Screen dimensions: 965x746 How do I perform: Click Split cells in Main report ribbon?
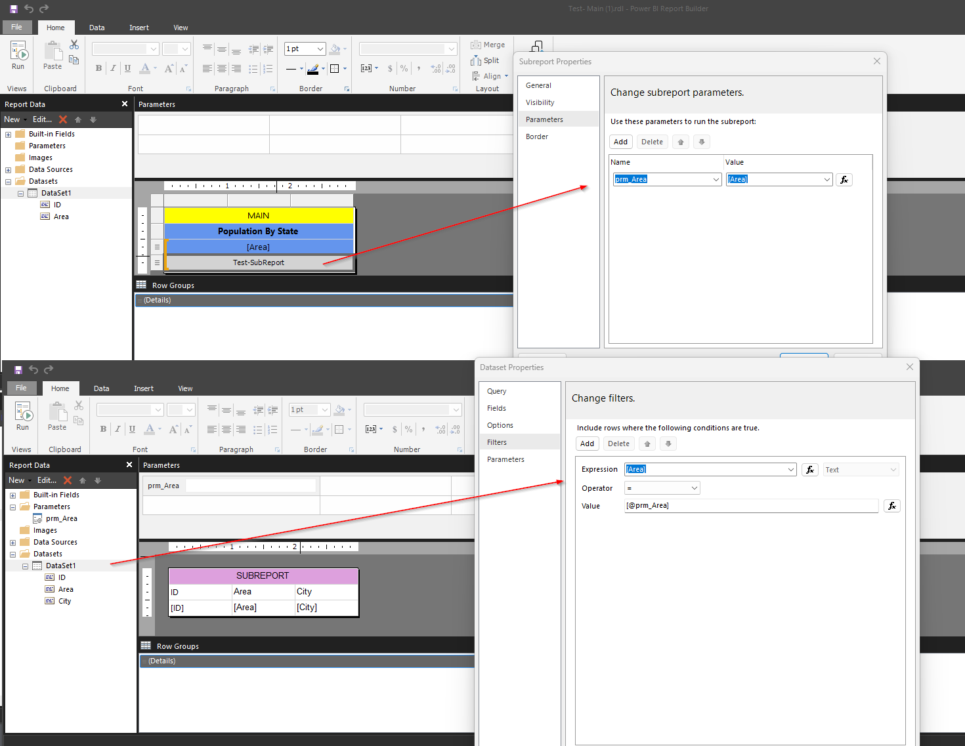(x=485, y=60)
